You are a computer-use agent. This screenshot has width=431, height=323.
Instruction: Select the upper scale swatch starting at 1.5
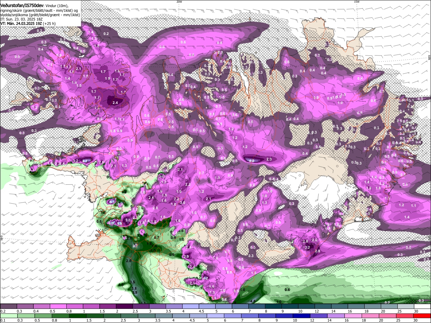(107, 307)
